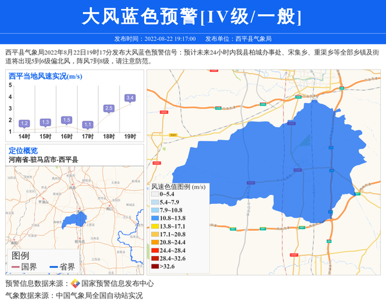
Task: Click the 定位概览 section heading
Action: (23, 151)
